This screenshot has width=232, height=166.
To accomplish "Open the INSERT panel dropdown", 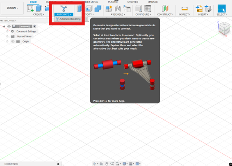I will point(203,14).
